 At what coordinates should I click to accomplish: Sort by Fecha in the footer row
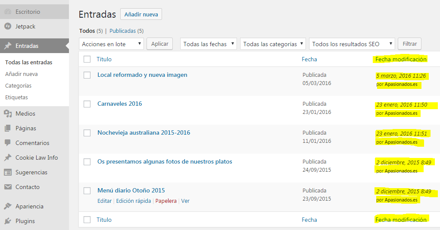pyautogui.click(x=309, y=220)
